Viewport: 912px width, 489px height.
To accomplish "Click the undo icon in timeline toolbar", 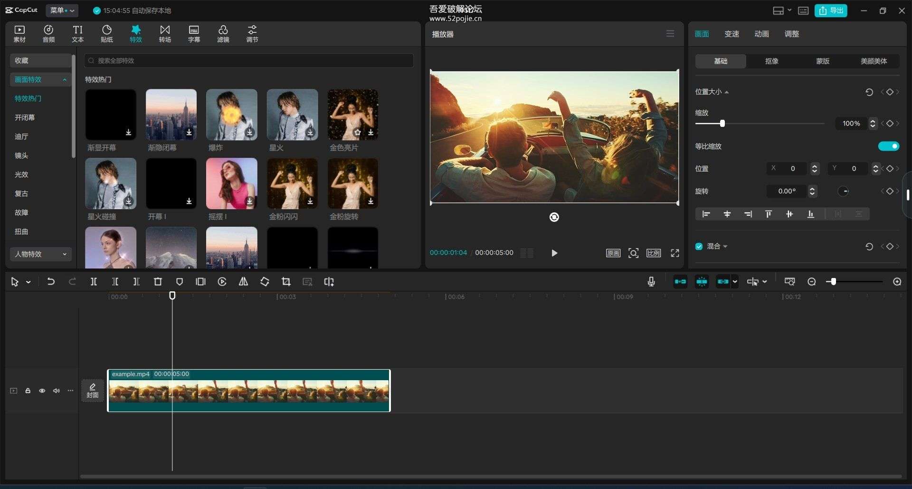I will 51,281.
